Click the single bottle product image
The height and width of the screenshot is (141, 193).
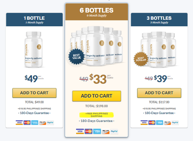[34, 50]
